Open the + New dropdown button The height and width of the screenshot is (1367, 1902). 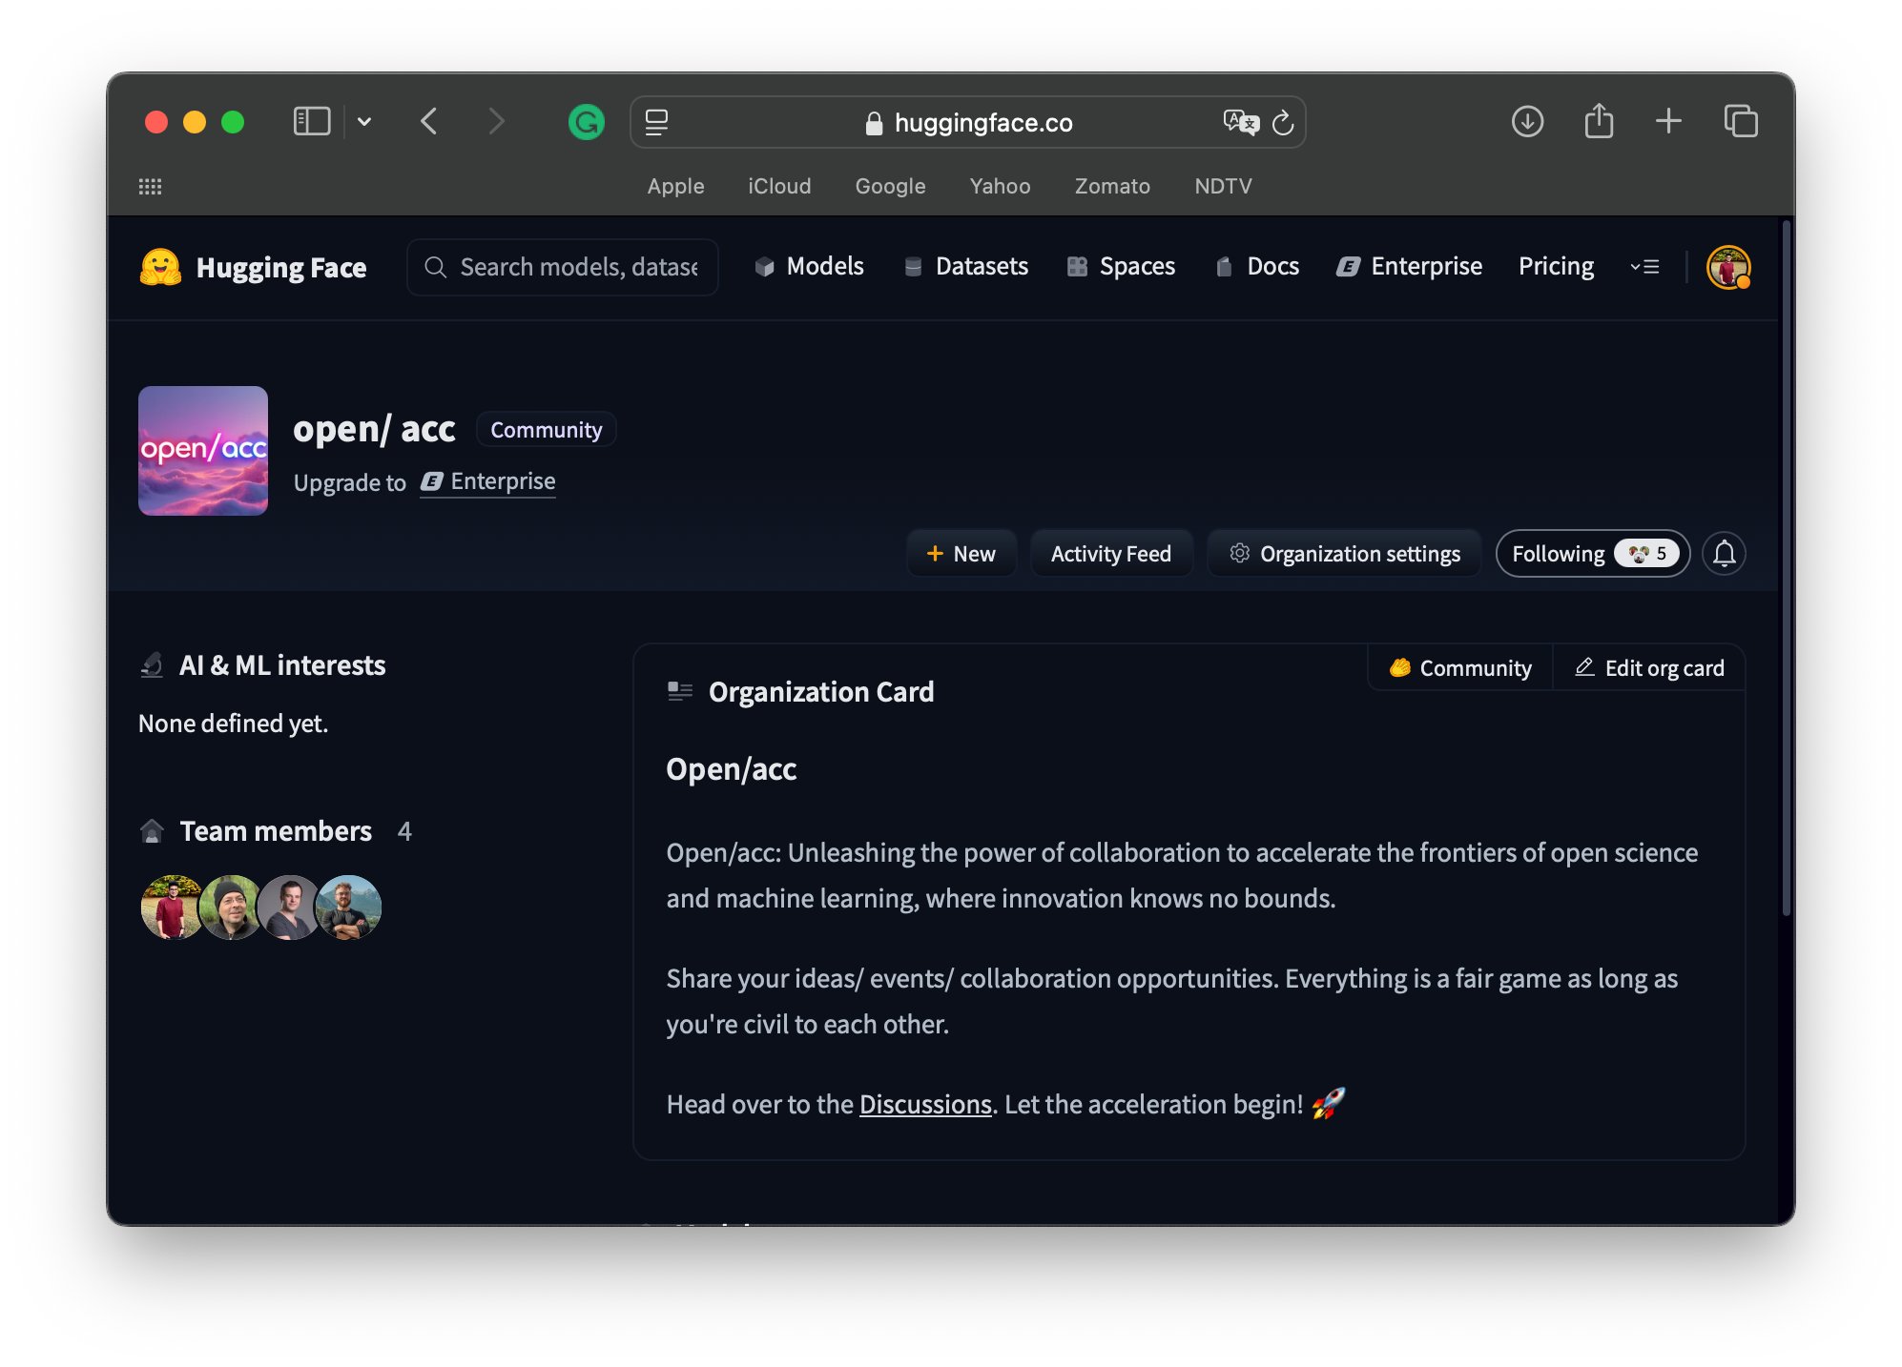pos(961,554)
